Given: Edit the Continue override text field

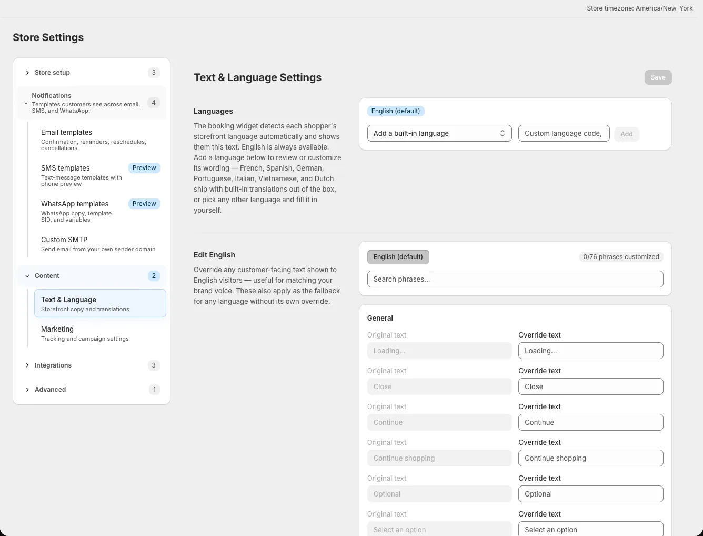Looking at the screenshot, I should tap(591, 422).
